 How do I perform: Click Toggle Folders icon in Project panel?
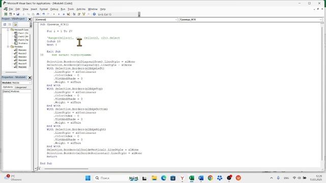[15, 24]
